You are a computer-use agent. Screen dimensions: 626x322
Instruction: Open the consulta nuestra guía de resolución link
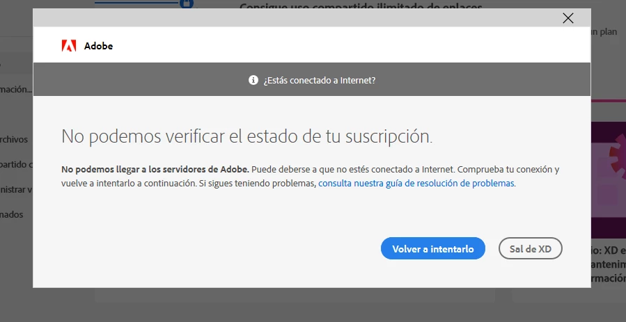point(416,184)
